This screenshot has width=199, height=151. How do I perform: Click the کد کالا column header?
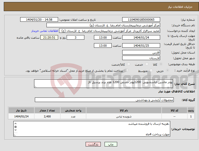175,110
